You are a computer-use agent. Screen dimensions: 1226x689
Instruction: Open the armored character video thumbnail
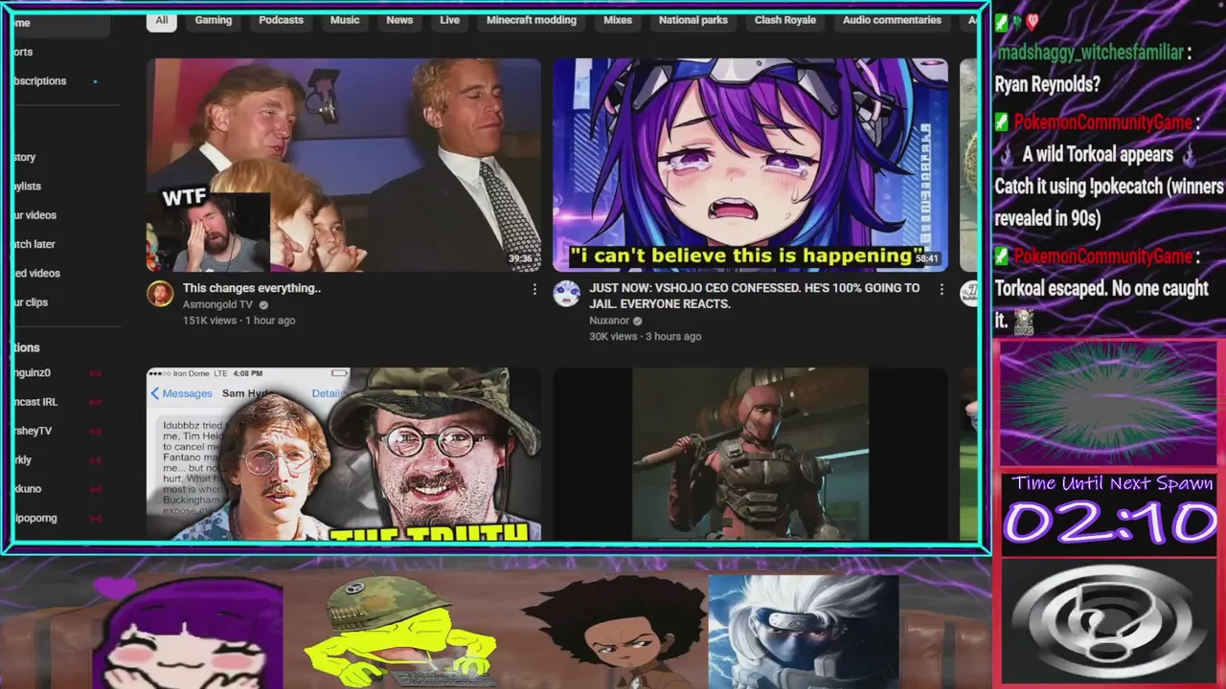click(750, 454)
